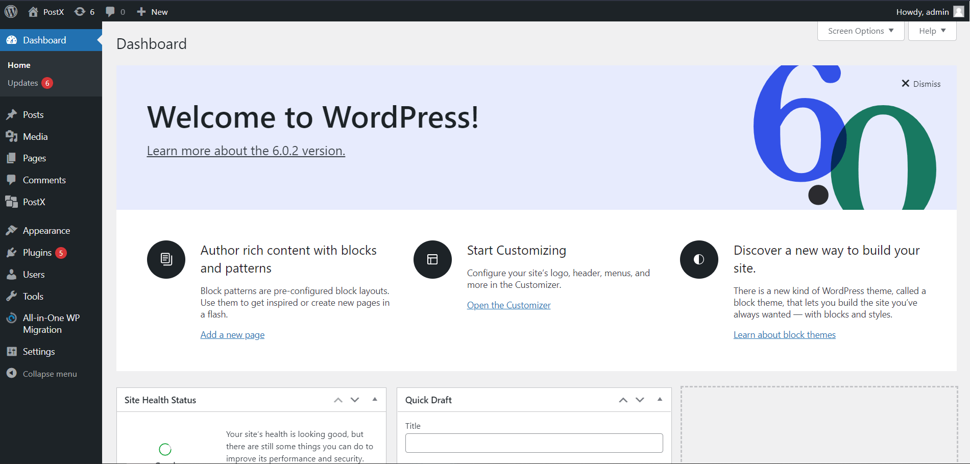The width and height of the screenshot is (970, 464).
Task: Open the Updates submenu with badge 6
Action: [23, 83]
